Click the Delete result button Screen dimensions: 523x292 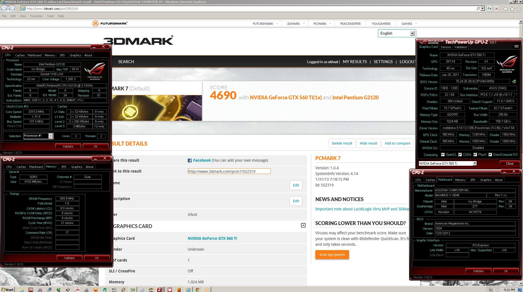tap(342, 143)
